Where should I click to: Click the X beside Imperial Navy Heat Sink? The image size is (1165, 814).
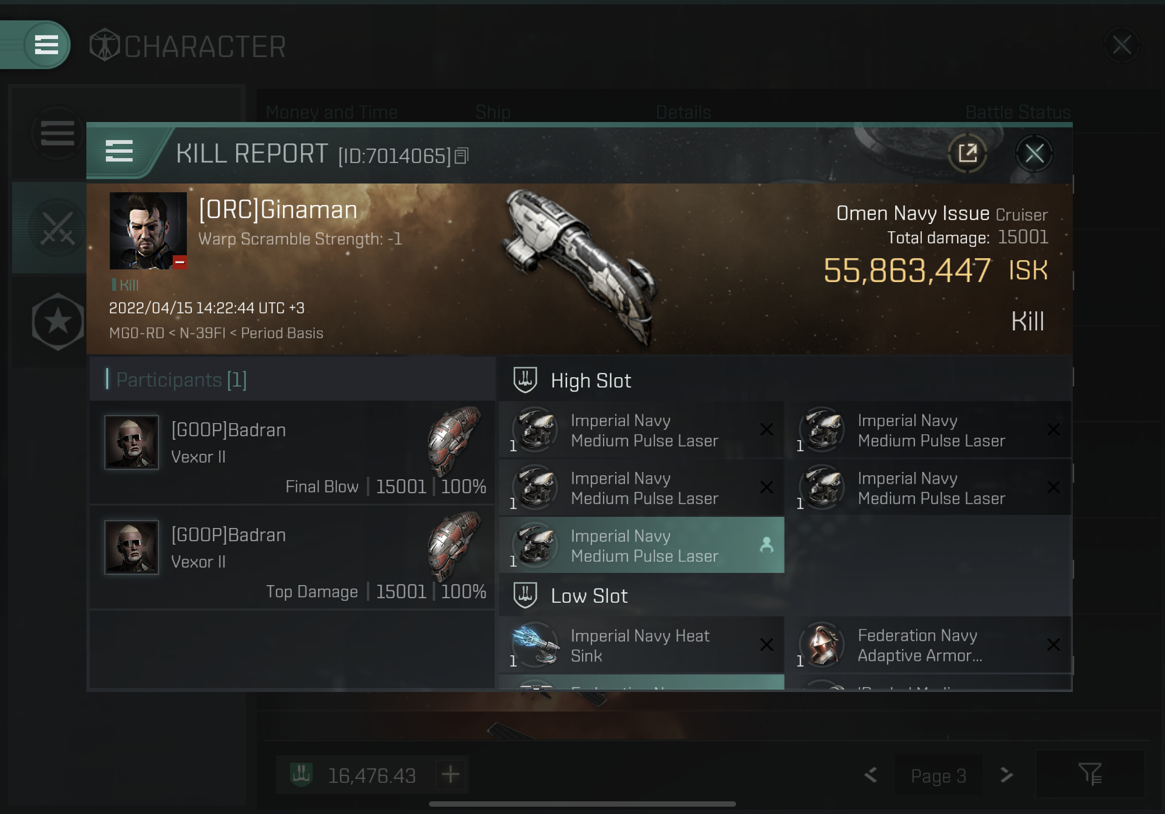(767, 645)
